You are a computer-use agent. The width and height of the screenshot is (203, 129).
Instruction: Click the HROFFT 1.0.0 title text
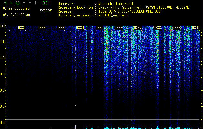25,3
